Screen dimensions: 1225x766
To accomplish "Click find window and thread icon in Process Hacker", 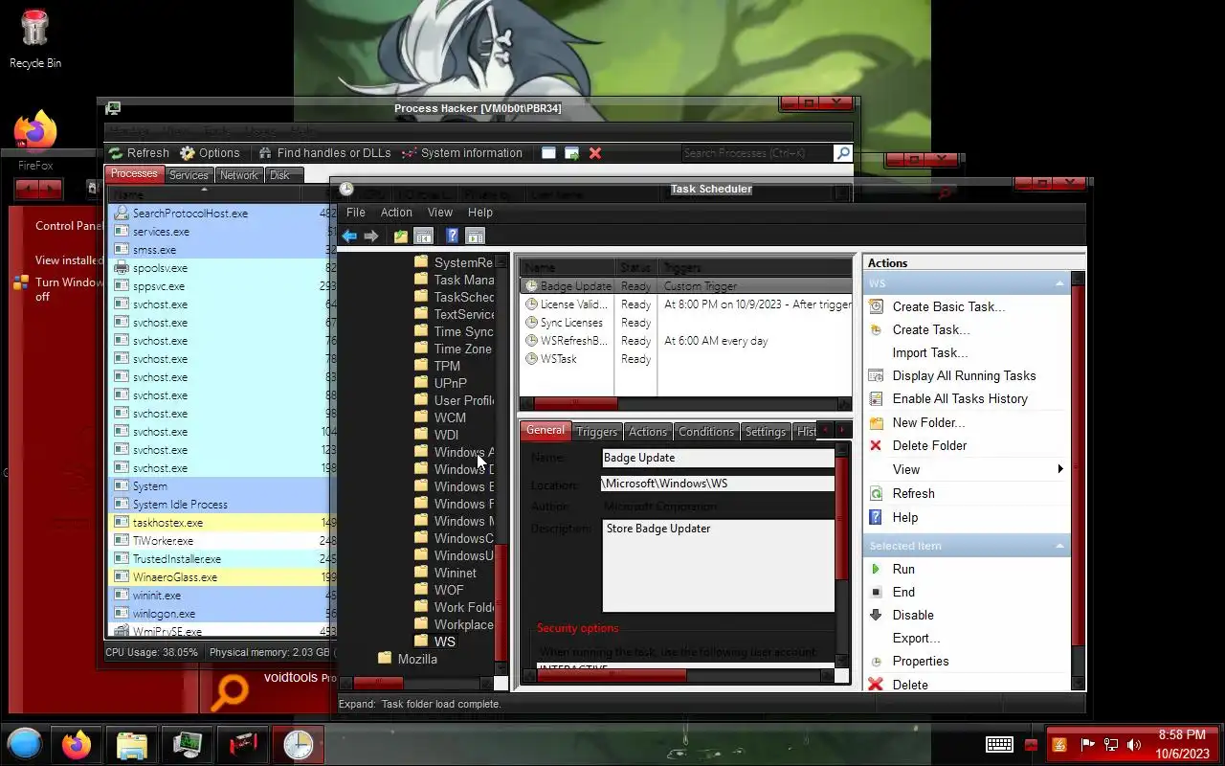I will 571,153.
